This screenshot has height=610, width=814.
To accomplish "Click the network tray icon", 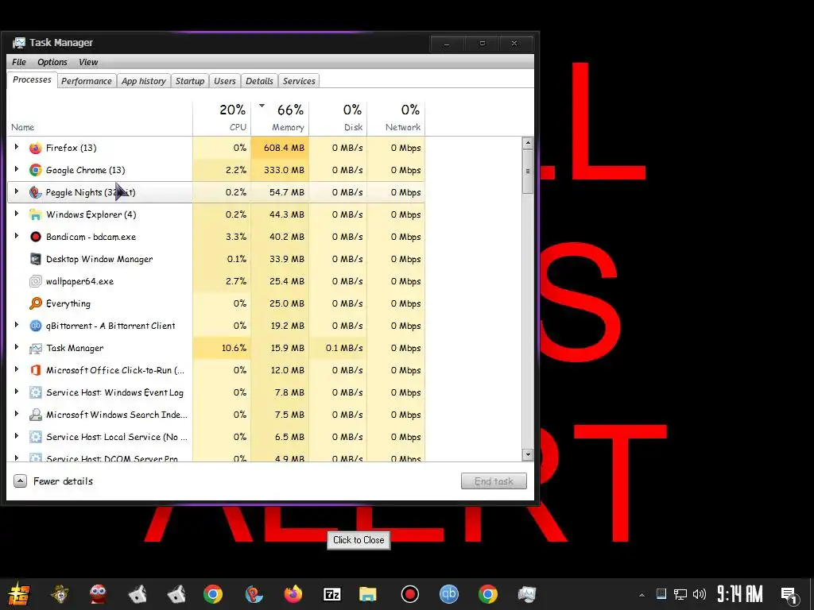I will point(680,594).
